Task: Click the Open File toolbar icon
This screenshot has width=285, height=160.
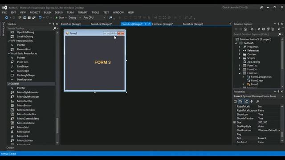Action: [24, 18]
